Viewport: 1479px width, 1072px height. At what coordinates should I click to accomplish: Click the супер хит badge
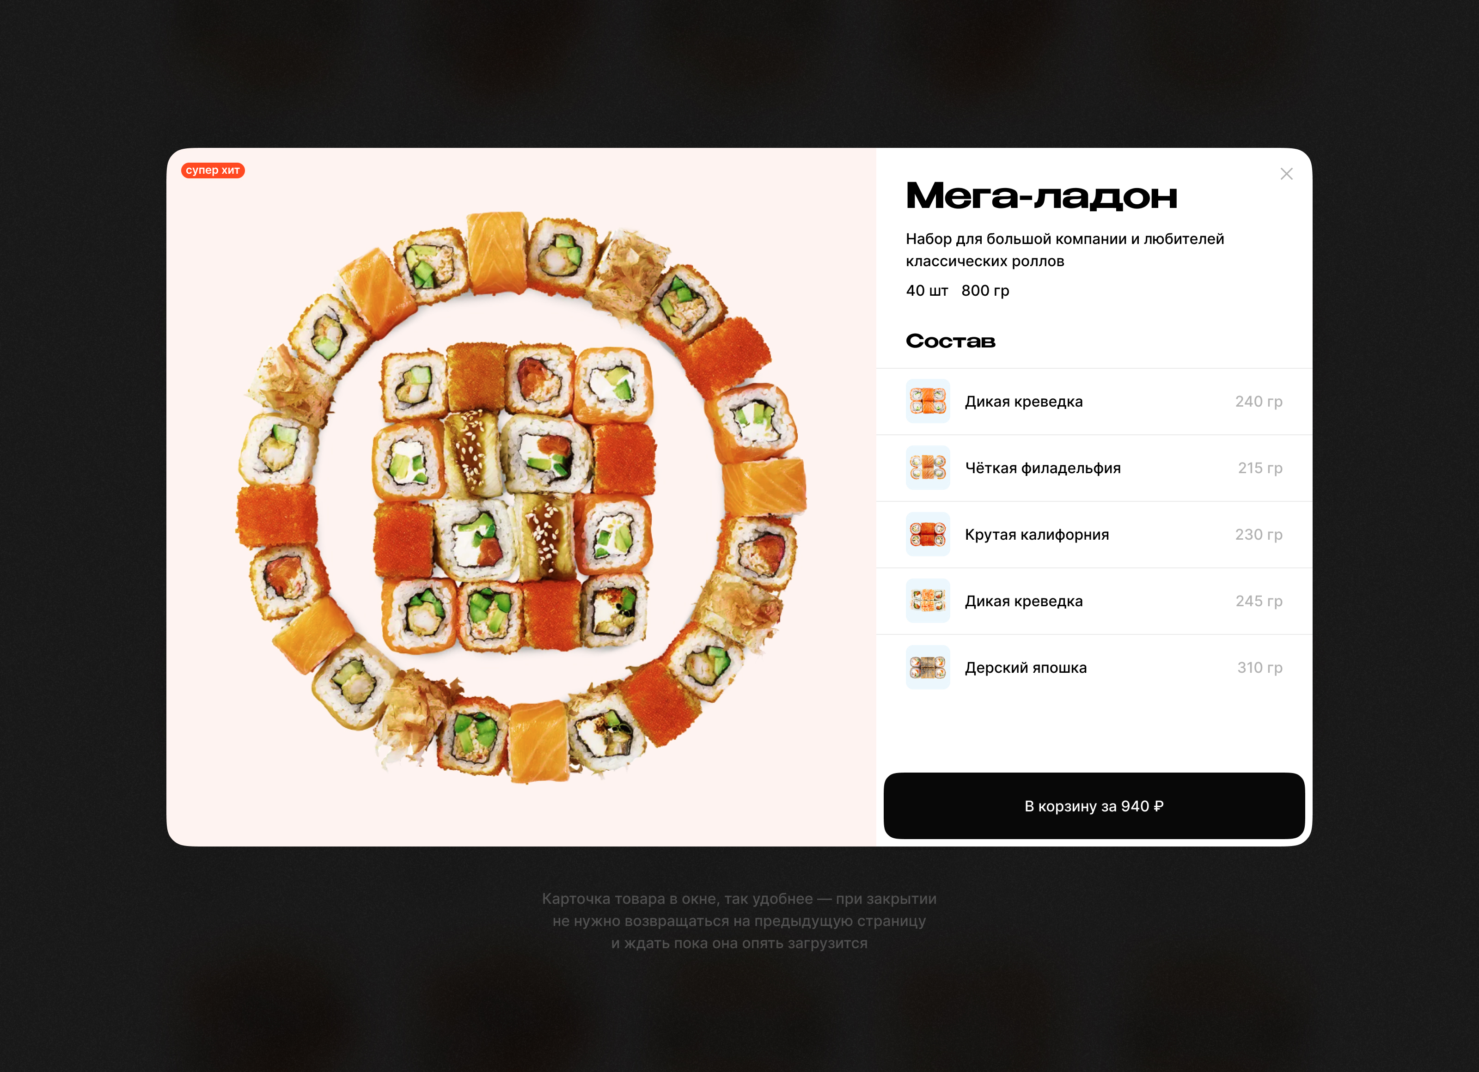click(213, 170)
